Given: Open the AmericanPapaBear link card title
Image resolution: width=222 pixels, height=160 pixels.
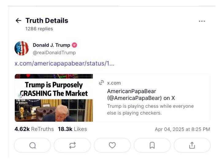Looking at the screenshot, I should tap(141, 94).
